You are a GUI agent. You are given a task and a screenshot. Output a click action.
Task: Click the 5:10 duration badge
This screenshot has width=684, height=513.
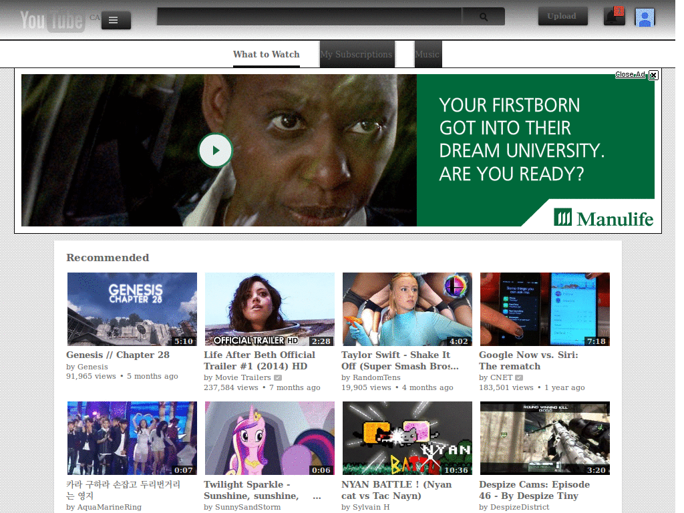(184, 341)
